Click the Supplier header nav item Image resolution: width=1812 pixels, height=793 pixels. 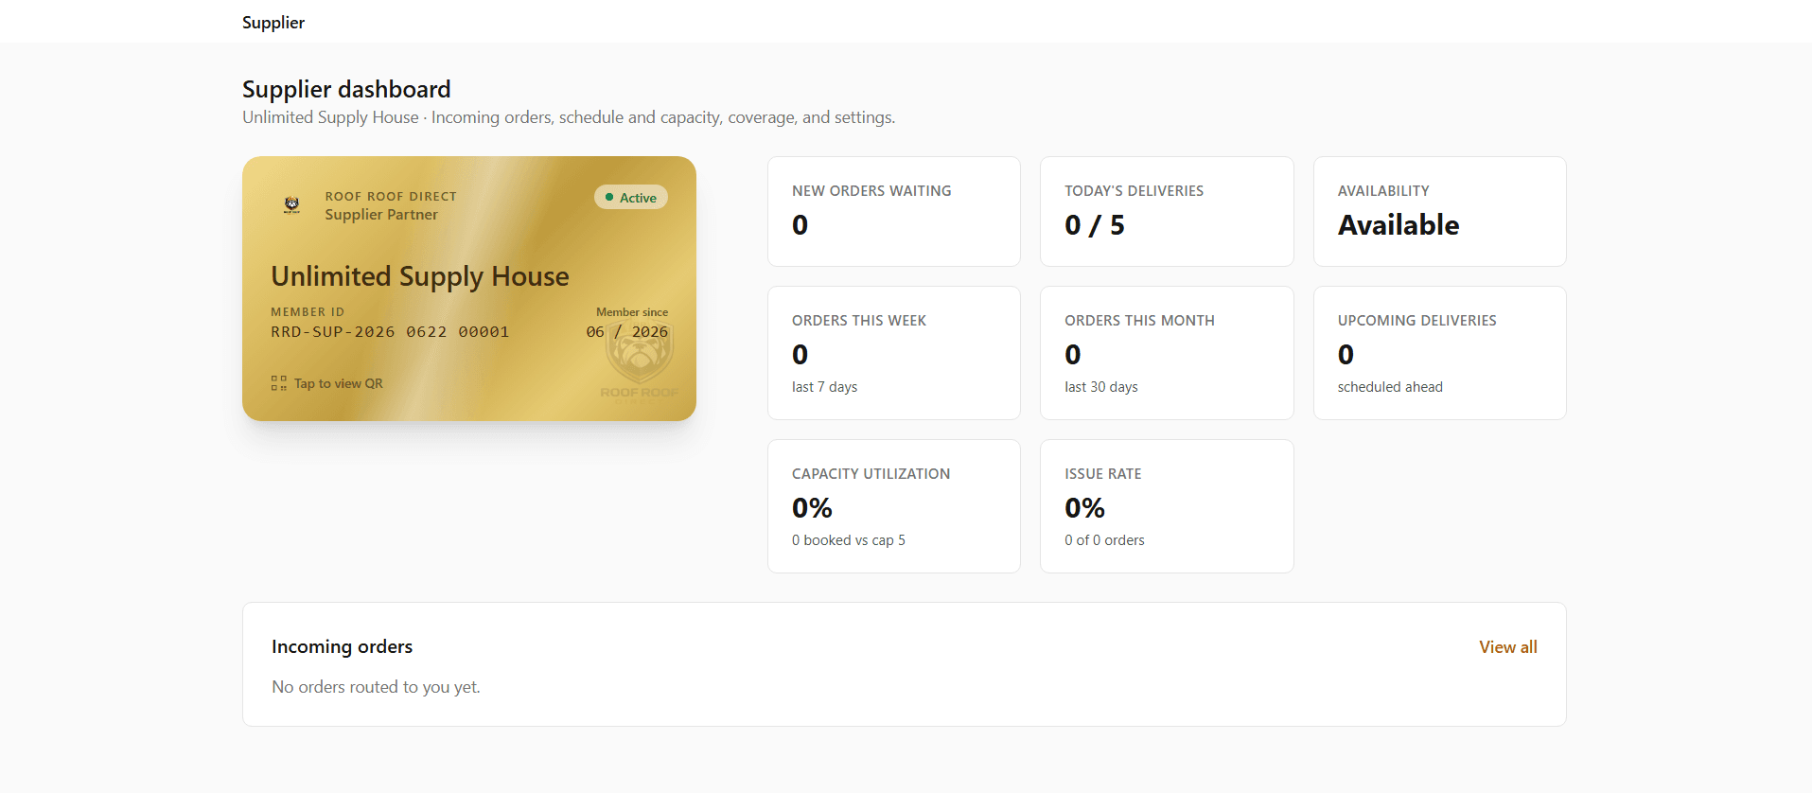click(273, 22)
